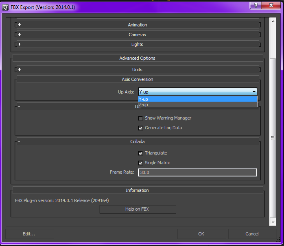Cancel the FBX export
284x246 pixels.
coord(252,234)
